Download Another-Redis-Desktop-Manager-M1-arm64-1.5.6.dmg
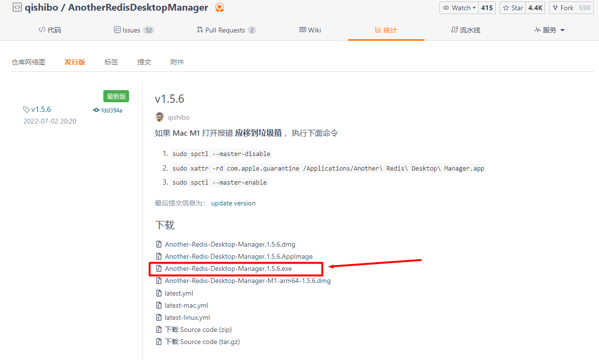 click(x=248, y=281)
